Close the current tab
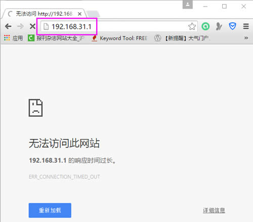 point(79,14)
